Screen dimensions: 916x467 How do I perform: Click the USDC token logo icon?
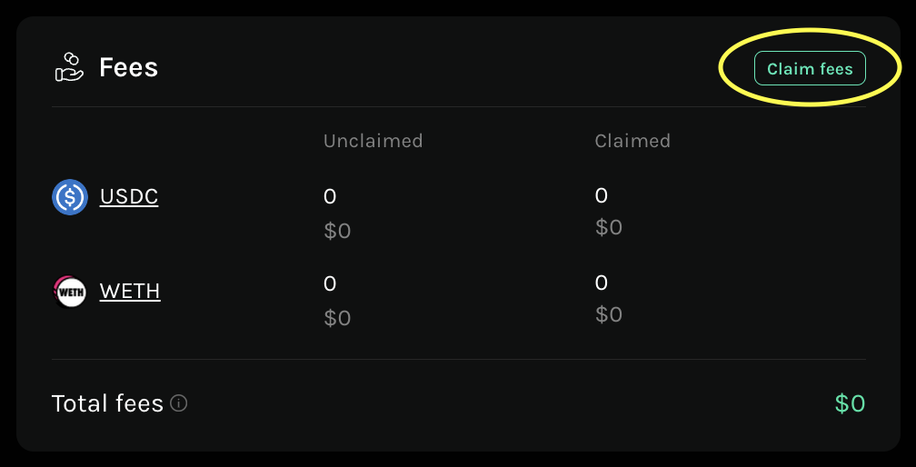click(x=70, y=197)
